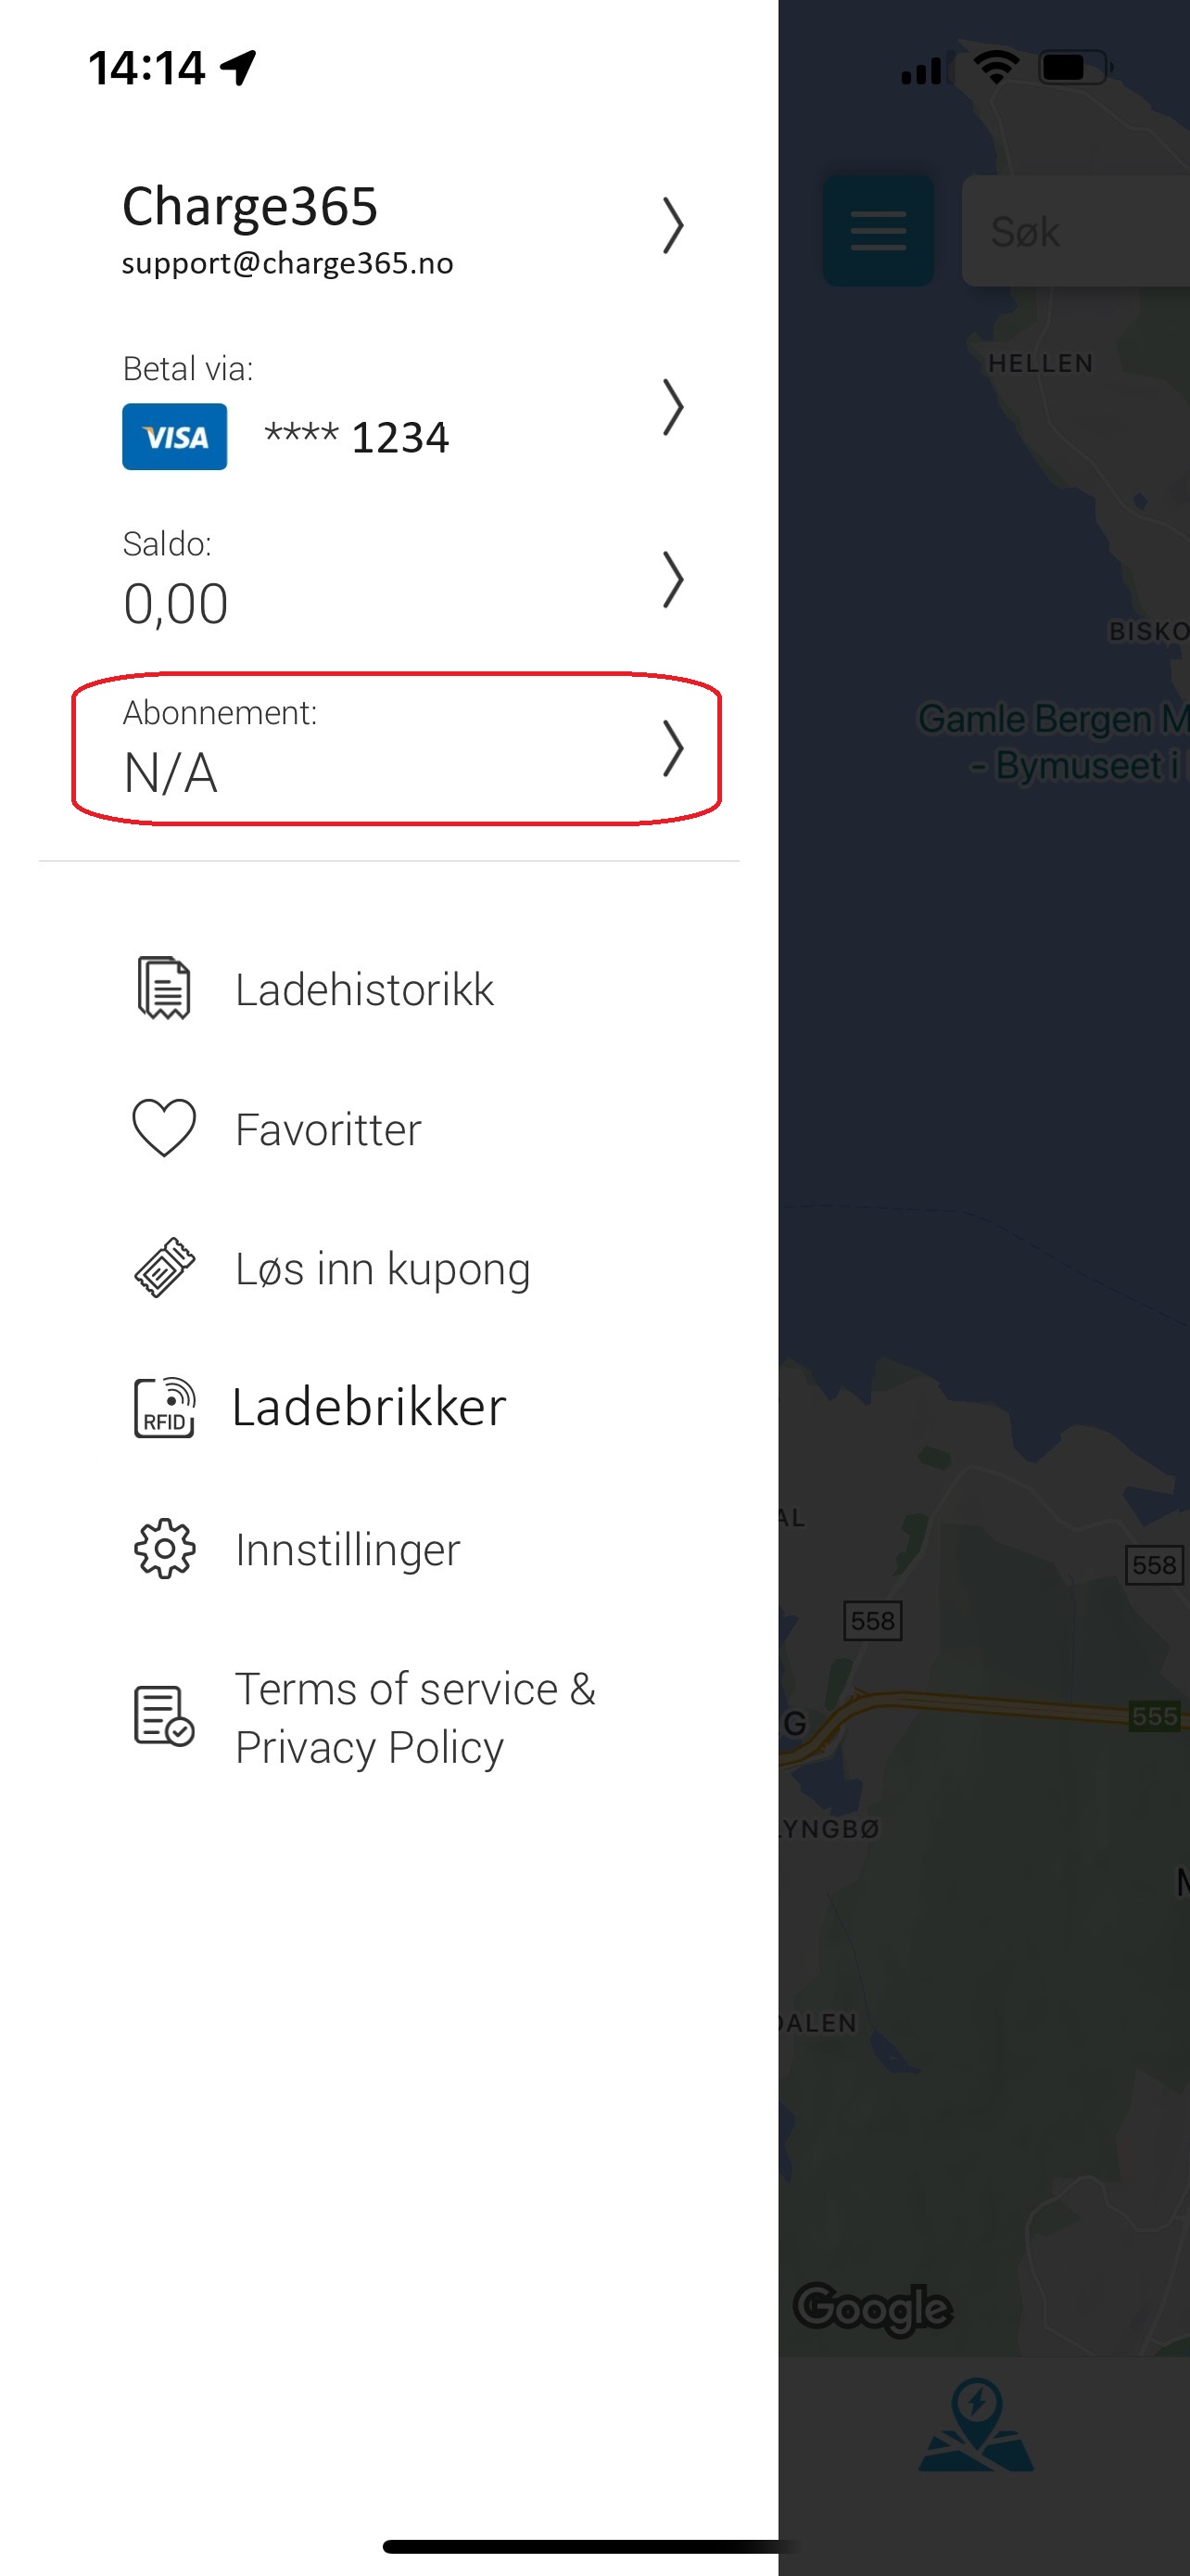The image size is (1190, 2576).
Task: Tap the Terms of service document icon
Action: click(165, 1716)
